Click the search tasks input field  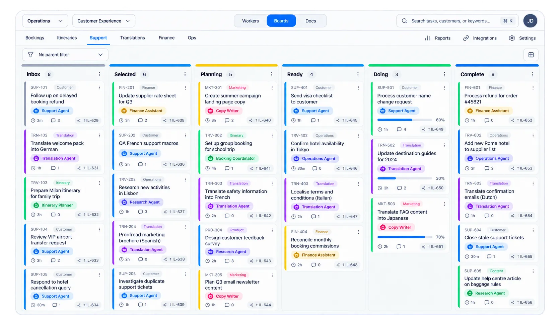457,21
